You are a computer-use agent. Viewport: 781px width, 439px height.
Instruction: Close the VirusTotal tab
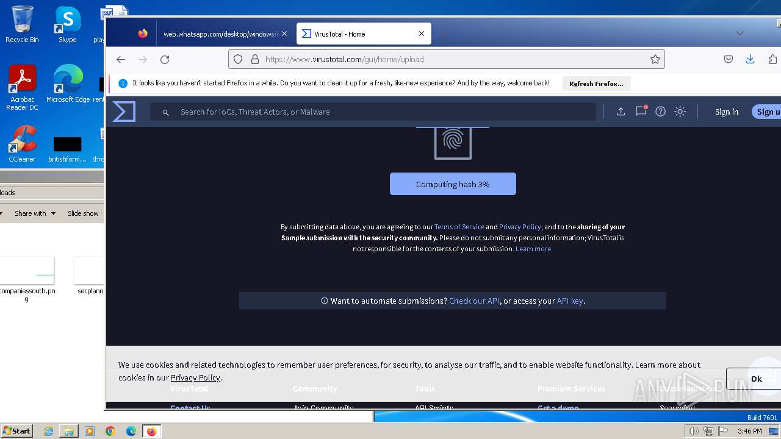422,34
